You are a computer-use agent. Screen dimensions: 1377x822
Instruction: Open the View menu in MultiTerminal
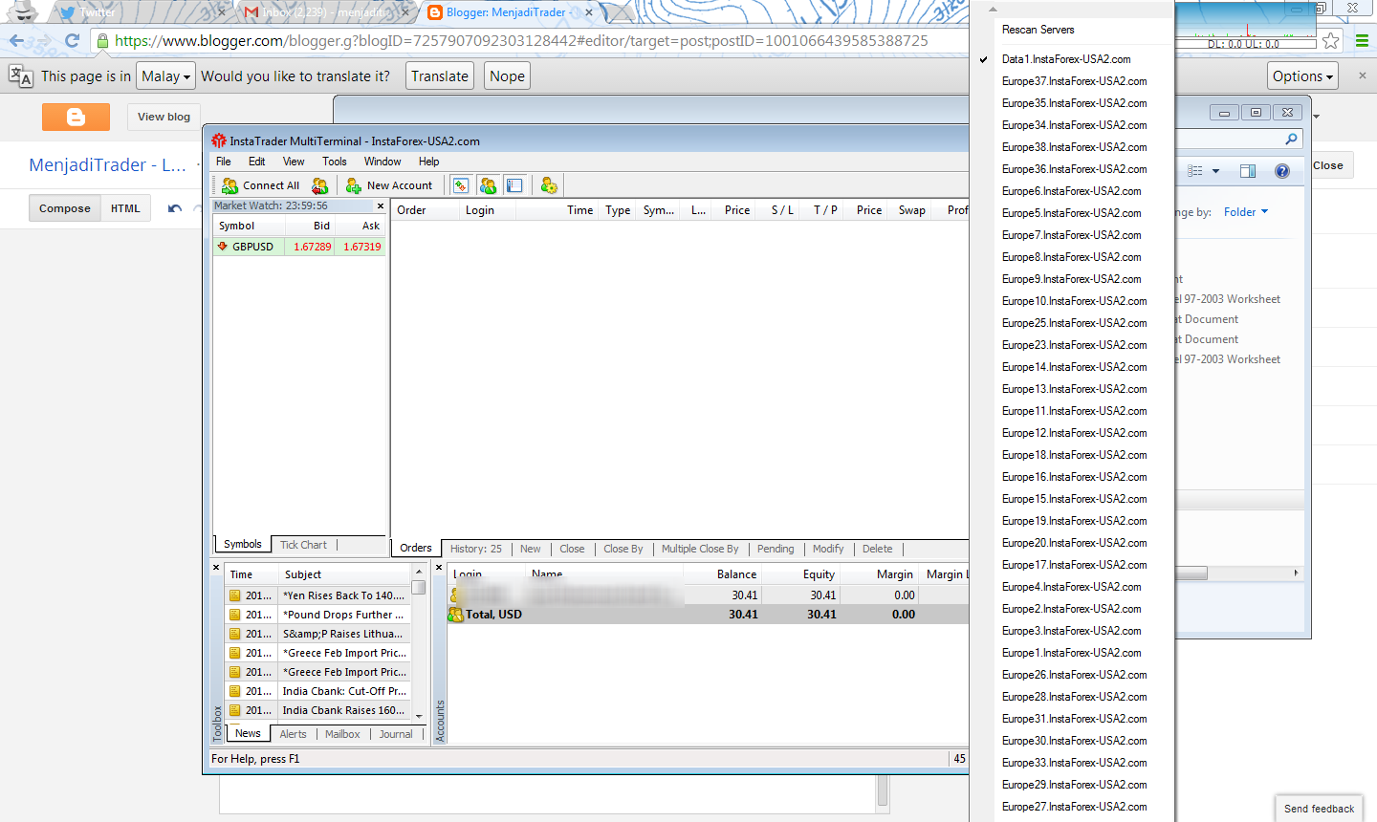click(294, 162)
